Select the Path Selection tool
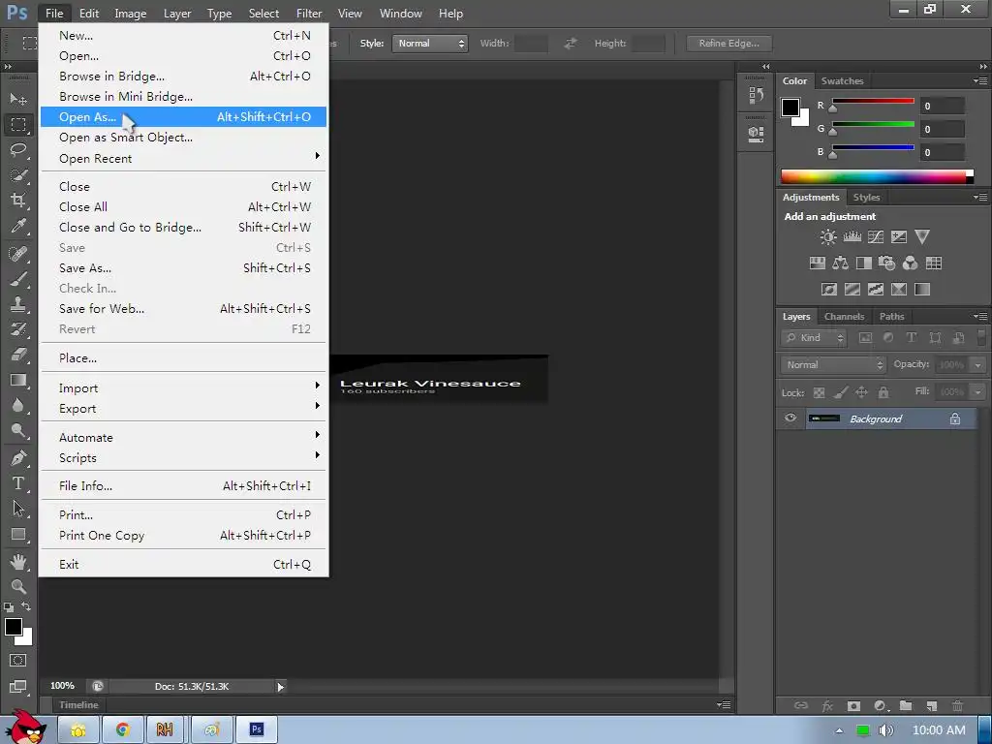This screenshot has width=992, height=744. tap(18, 509)
